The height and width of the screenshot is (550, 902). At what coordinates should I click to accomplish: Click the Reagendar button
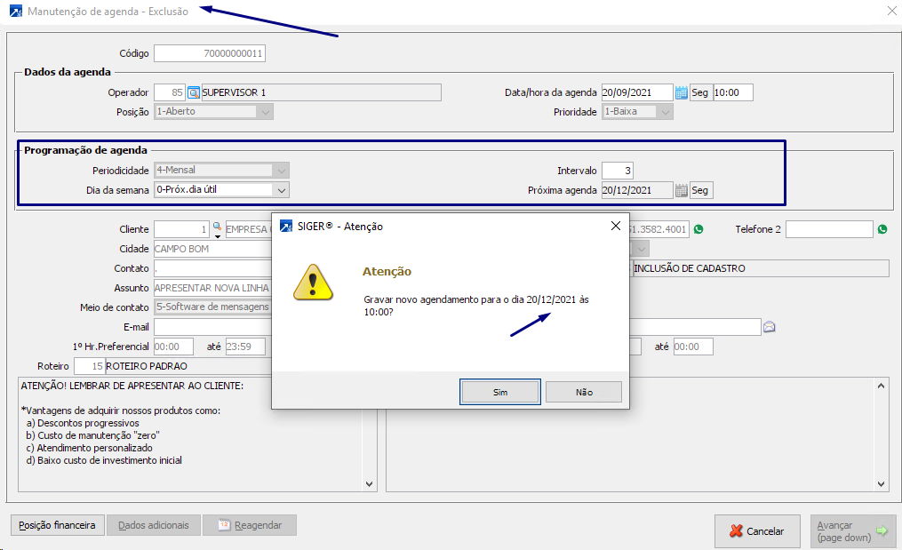(x=250, y=525)
